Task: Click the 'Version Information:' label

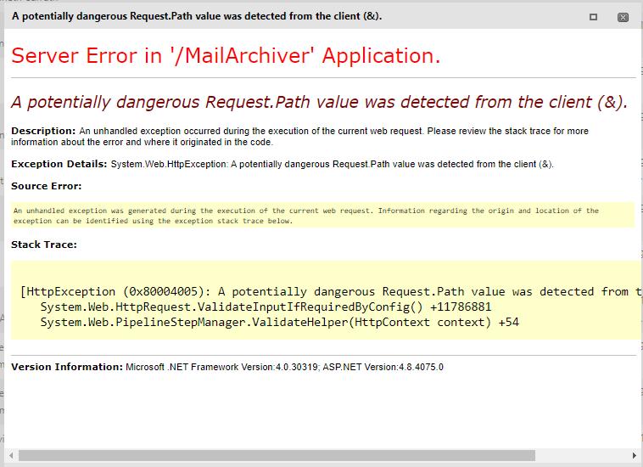Action: 67,367
